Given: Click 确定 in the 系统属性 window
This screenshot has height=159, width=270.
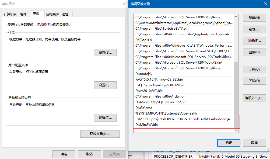Looking at the screenshot, I should point(64,154).
